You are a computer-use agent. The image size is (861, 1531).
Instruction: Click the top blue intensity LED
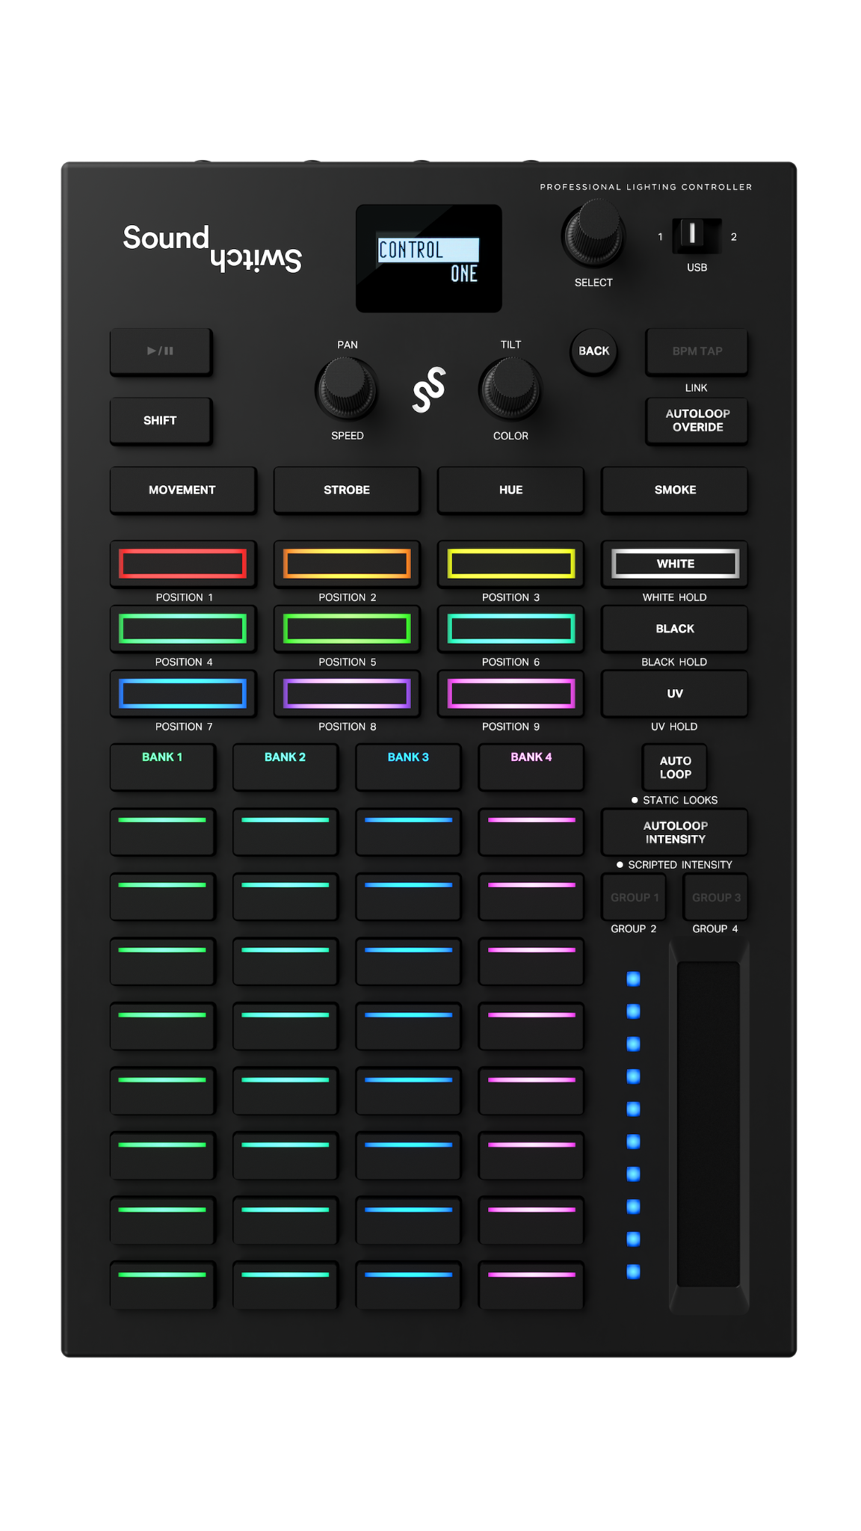coord(633,979)
